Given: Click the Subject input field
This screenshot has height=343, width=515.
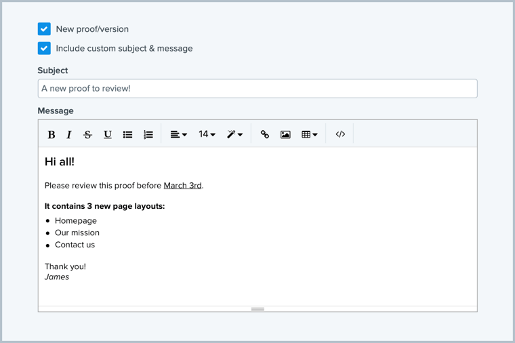Looking at the screenshot, I should (x=257, y=88).
